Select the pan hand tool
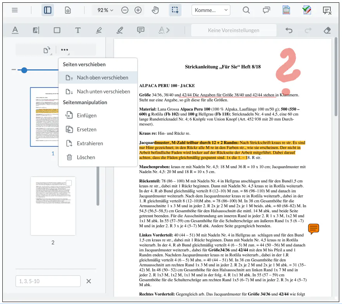Image resolution: width=342 pixels, height=304 pixels. click(155, 10)
